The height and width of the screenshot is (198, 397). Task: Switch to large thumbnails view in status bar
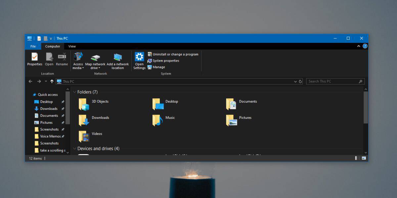[x=364, y=158]
